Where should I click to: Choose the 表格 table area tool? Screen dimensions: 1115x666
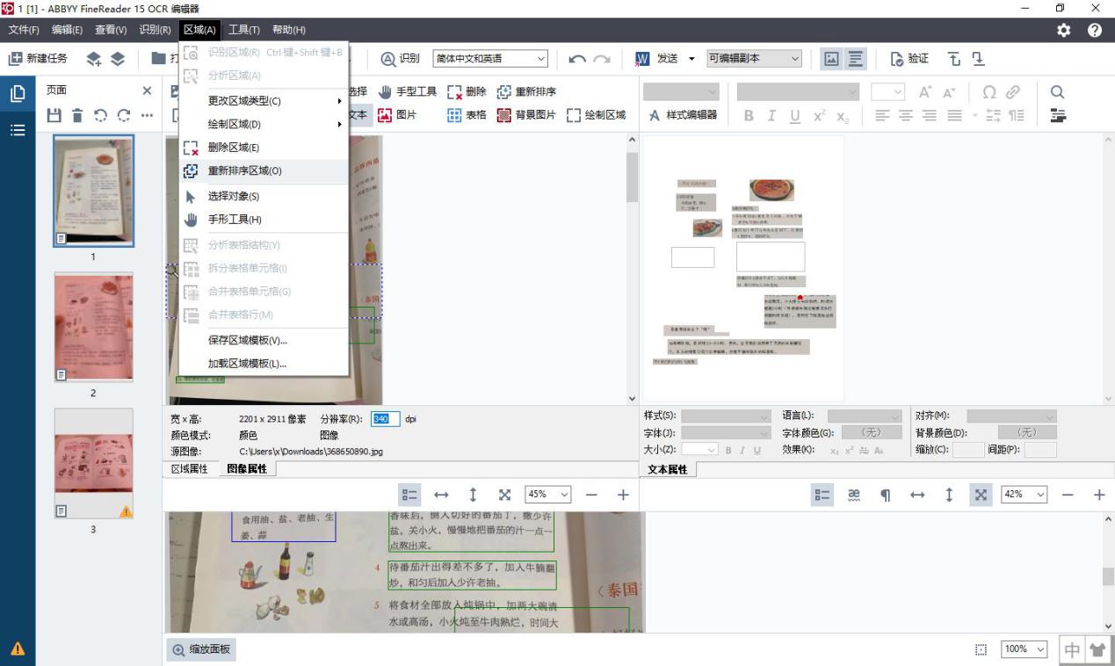[x=467, y=115]
